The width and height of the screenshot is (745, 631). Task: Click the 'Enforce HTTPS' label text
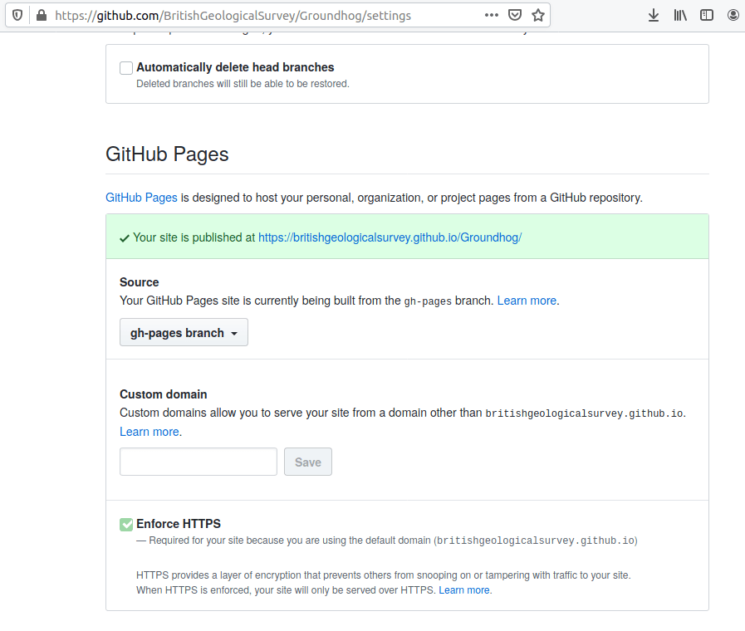179,524
